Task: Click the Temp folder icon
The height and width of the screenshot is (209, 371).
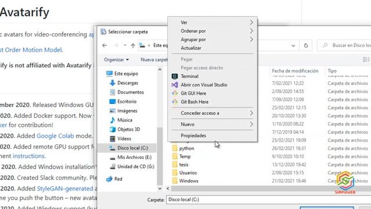Action: [x=174, y=156]
